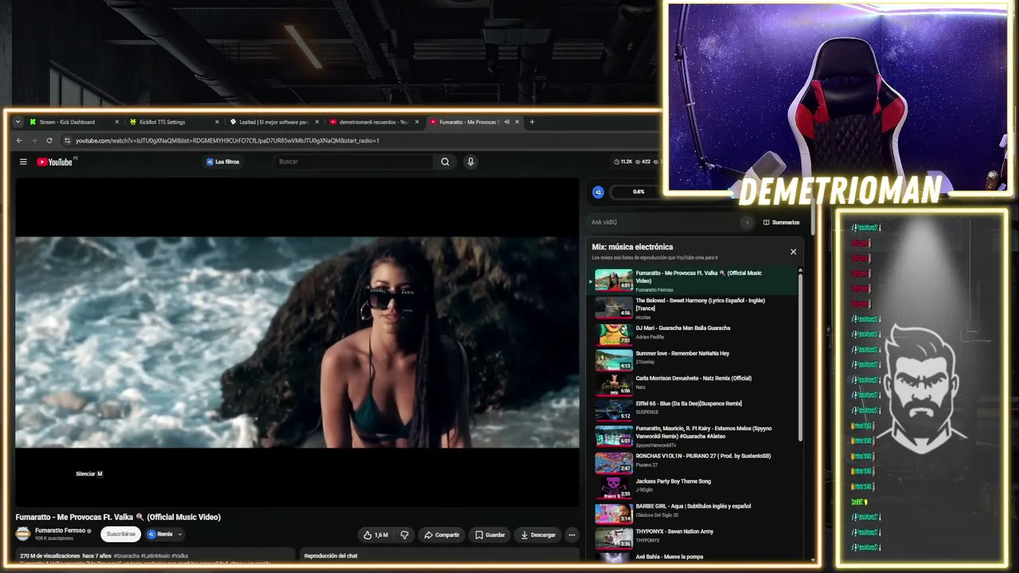Play Fumaratto - Me Provocas playlist thumbnail
This screenshot has width=1019, height=573.
[x=614, y=280]
